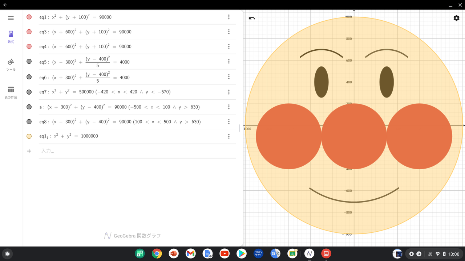Click the Undo arrow above the graph
The width and height of the screenshot is (465, 261).
[252, 17]
